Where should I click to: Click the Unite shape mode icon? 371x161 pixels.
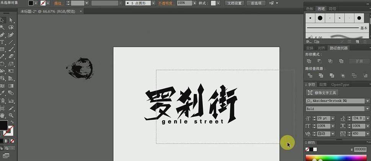[x=309, y=61]
